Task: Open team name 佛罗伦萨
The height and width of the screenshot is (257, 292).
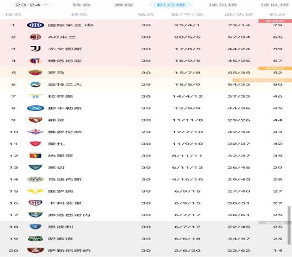Action: point(65,132)
